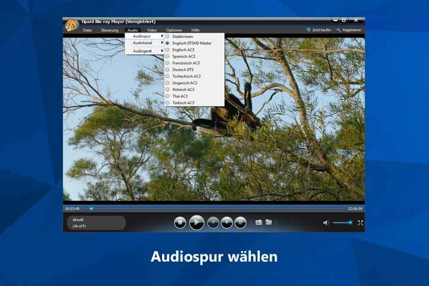The width and height of the screenshot is (429, 286).
Task: Take a snapshot with the camera icon
Action: click(259, 222)
